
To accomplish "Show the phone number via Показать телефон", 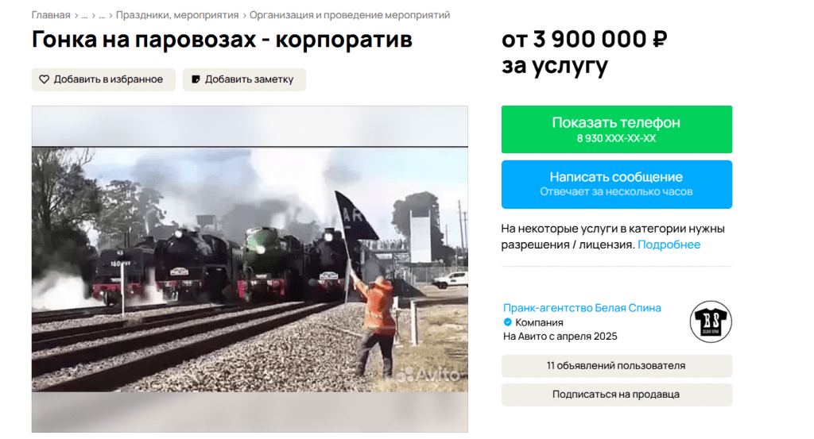I will point(617,129).
